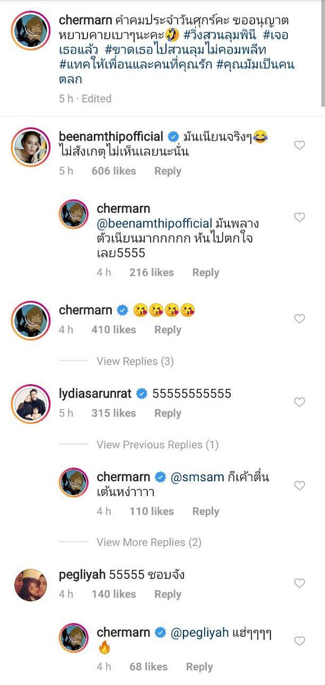Reply to beenamthipofficial's comment
325x685 pixels.
pos(168,171)
